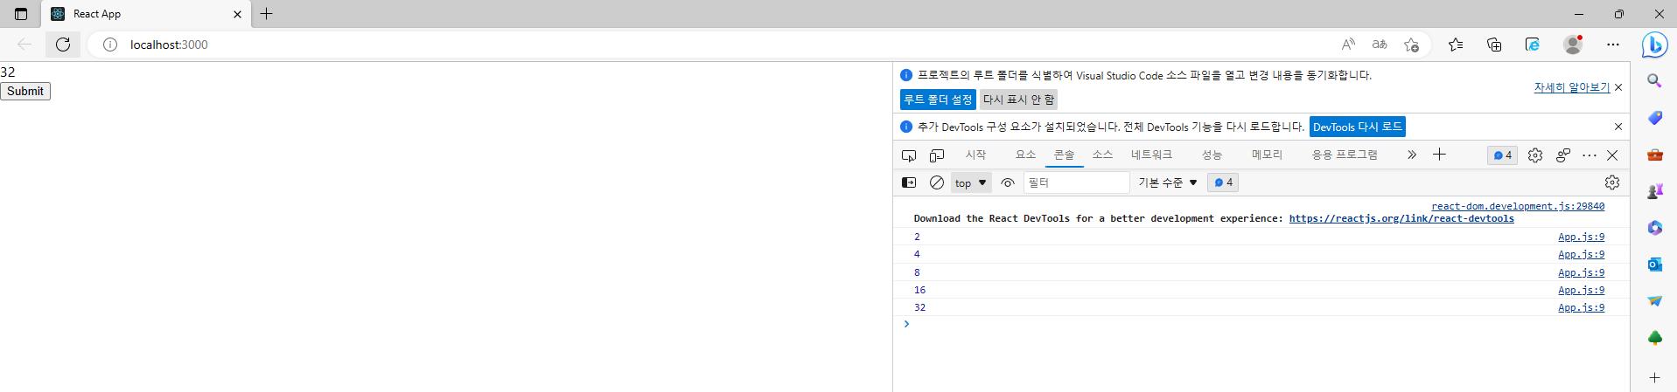Toggle device emulation mode

pyautogui.click(x=937, y=155)
